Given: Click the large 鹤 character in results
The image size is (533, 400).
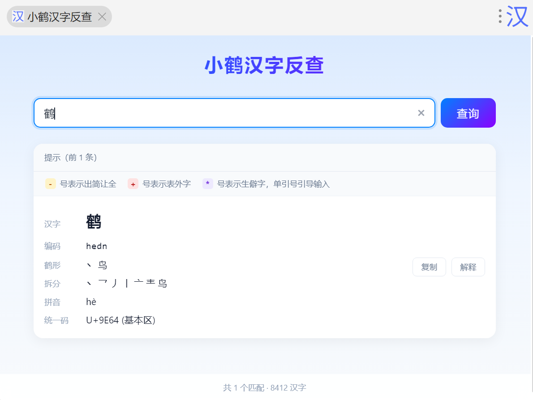Looking at the screenshot, I should (94, 222).
